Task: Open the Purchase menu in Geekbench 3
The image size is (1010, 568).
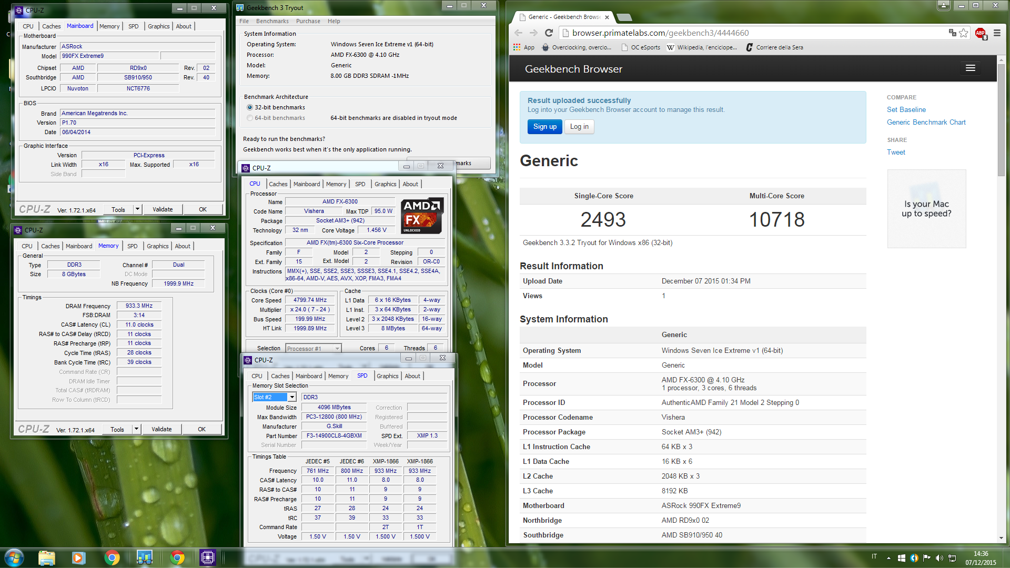Action: click(308, 21)
